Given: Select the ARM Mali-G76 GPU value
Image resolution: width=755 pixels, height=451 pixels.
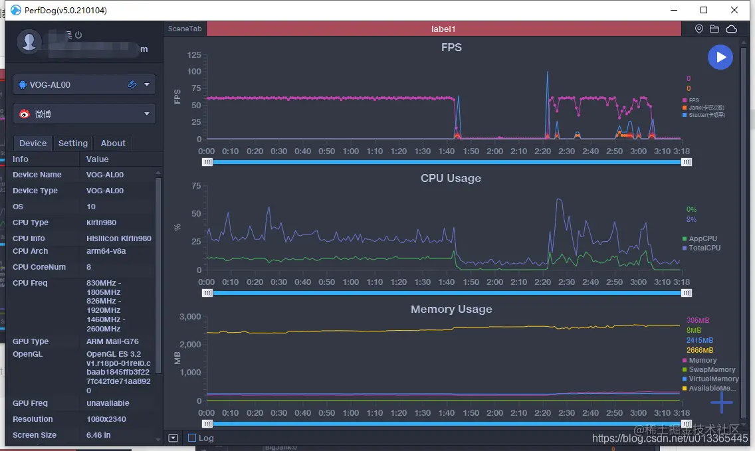Looking at the screenshot, I should [112, 341].
